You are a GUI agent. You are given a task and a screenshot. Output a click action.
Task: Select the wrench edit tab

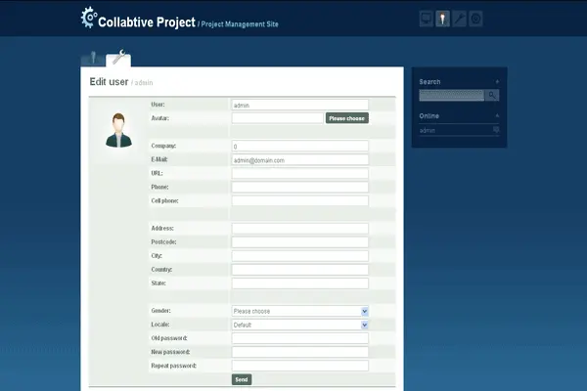pyautogui.click(x=117, y=59)
